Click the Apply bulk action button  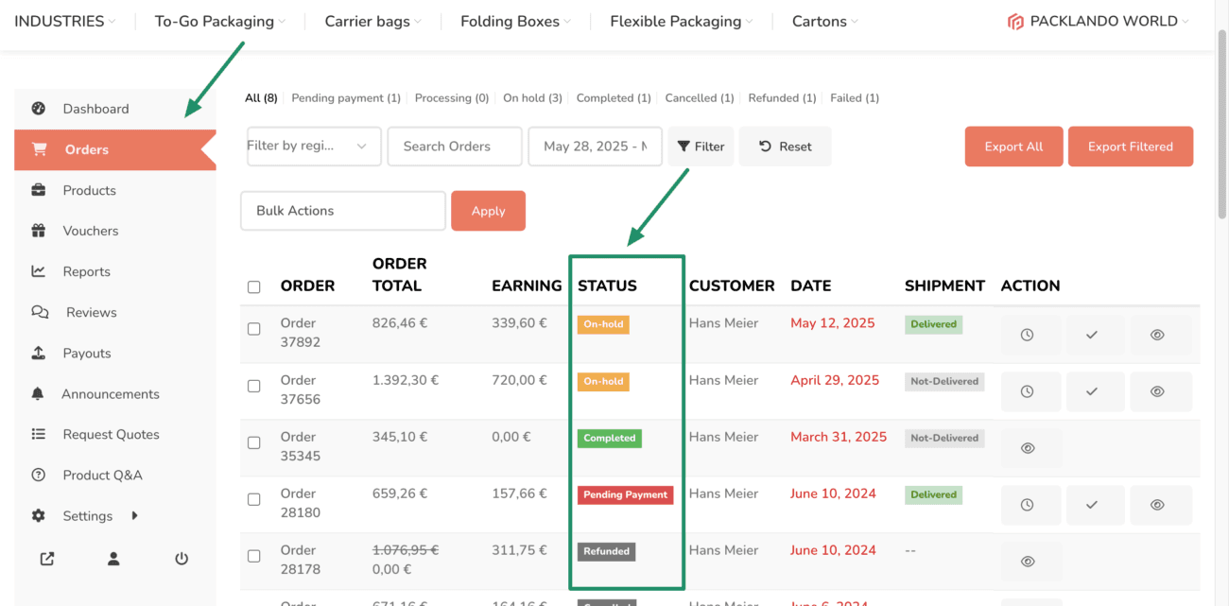pyautogui.click(x=488, y=211)
